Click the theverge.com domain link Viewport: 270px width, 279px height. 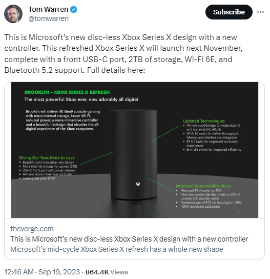click(32, 229)
